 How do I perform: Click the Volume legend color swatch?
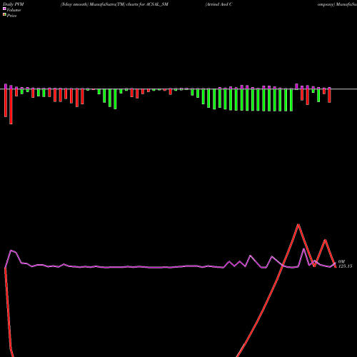[x=4, y=9]
